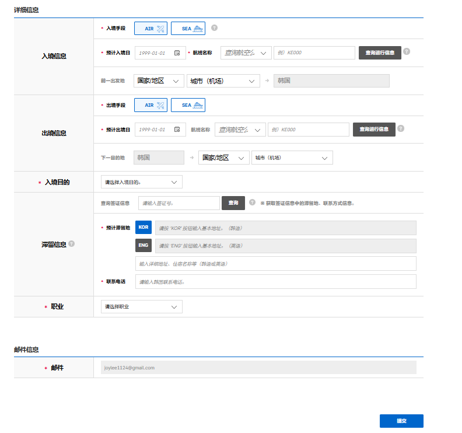
Task: Click the 查询 visa lookup button
Action: pyautogui.click(x=233, y=202)
